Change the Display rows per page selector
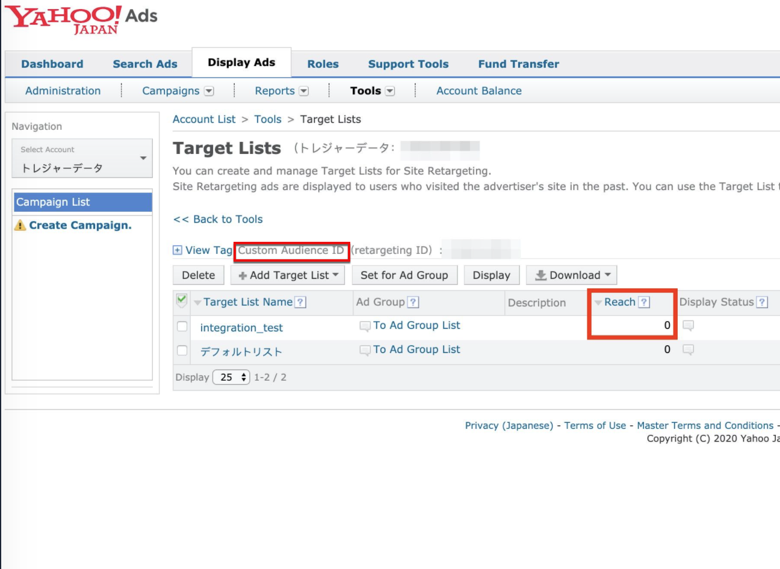This screenshot has height=569, width=780. (x=231, y=377)
